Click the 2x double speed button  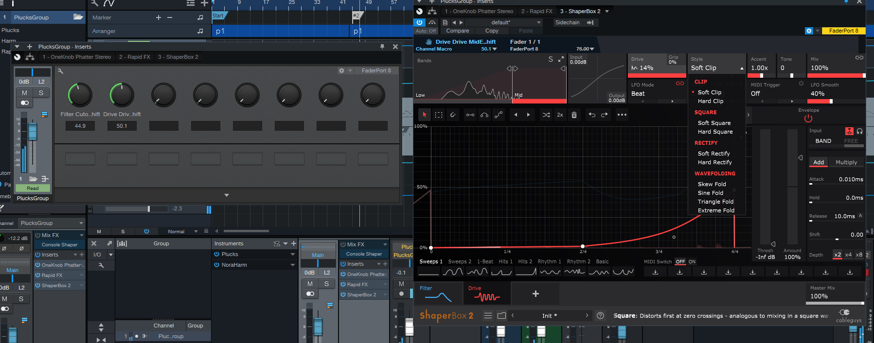pyautogui.click(x=560, y=115)
